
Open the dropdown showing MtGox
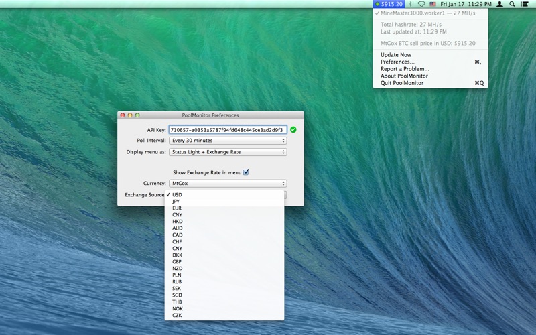coord(228,183)
